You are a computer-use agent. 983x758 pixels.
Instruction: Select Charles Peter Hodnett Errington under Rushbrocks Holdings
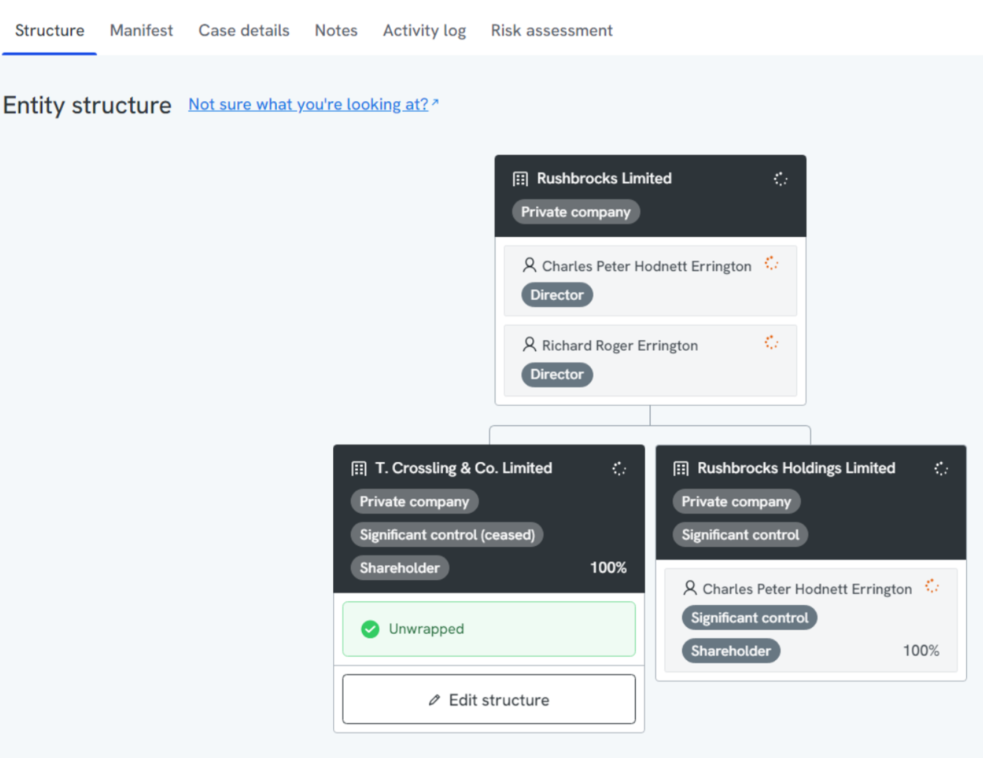[807, 589]
